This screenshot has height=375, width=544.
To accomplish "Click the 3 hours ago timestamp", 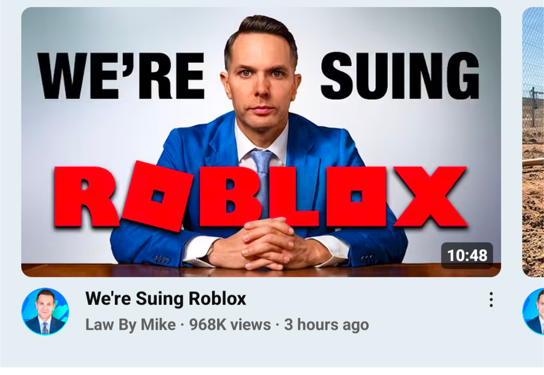I will point(326,325).
